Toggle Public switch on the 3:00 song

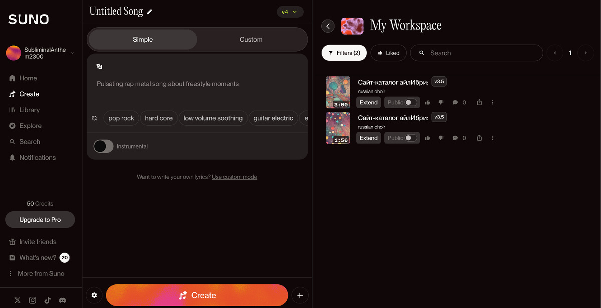point(411,102)
